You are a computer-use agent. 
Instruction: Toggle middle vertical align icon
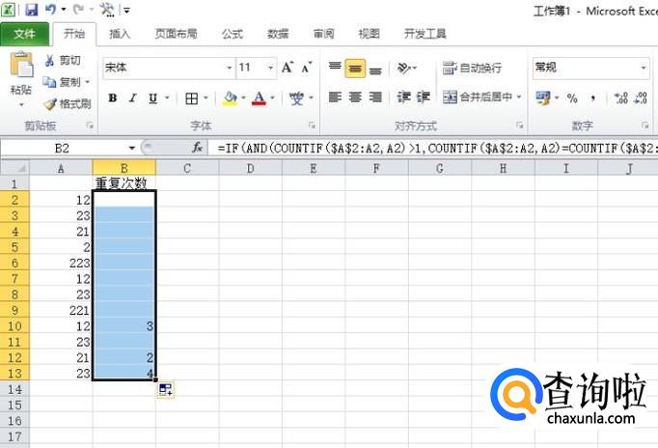pos(355,68)
